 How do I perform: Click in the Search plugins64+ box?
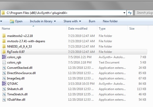(x=144, y=13)
